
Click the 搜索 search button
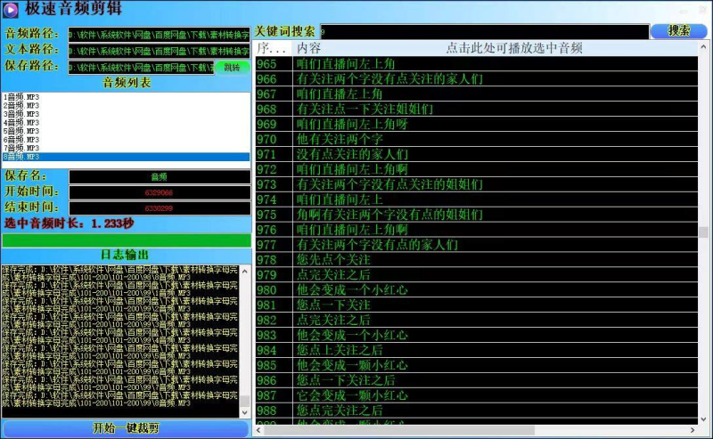[679, 31]
